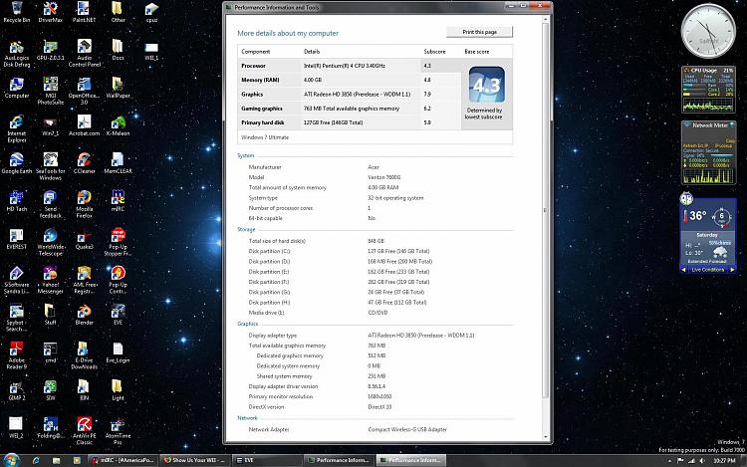
Task: Click the Gaming graphics row
Action: tap(349, 109)
